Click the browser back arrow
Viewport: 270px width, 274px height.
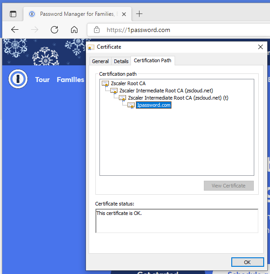tap(15, 30)
